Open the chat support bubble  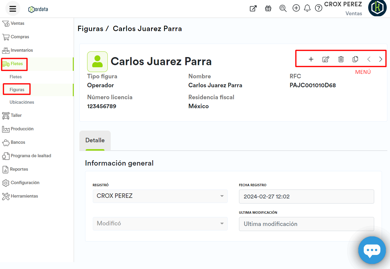(x=372, y=250)
